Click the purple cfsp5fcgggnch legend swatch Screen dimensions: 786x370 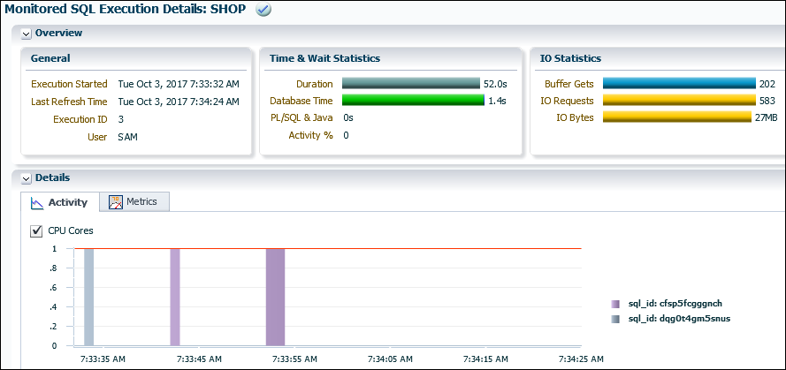click(615, 303)
